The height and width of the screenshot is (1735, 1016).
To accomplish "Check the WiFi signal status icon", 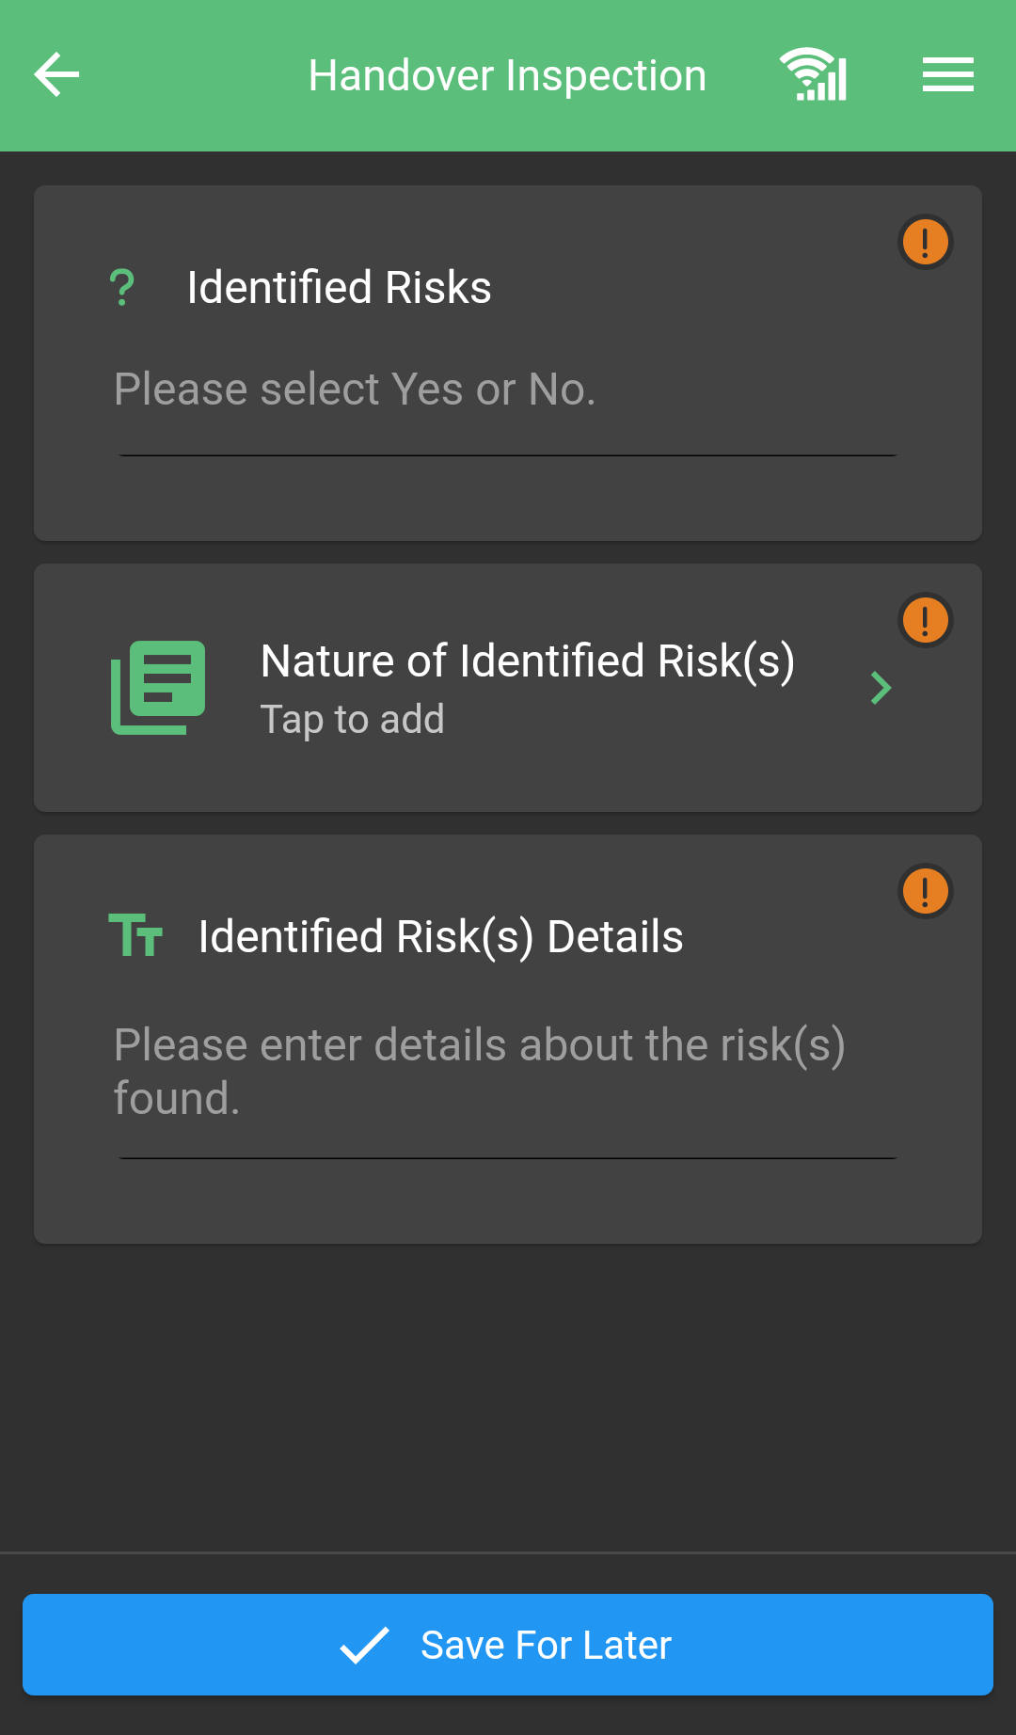I will [814, 74].
